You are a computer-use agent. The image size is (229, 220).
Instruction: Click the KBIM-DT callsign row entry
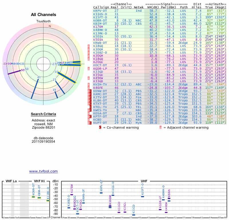[x=100, y=23]
